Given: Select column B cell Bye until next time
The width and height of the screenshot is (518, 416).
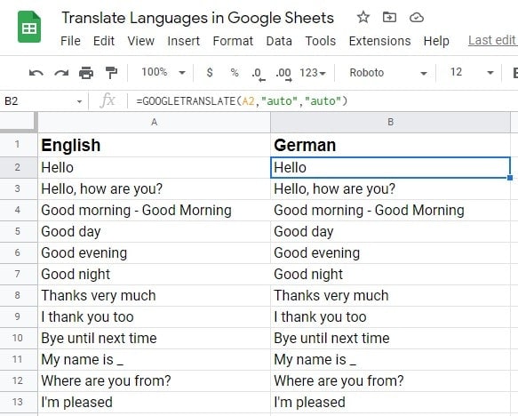Looking at the screenshot, I should pyautogui.click(x=390, y=338).
